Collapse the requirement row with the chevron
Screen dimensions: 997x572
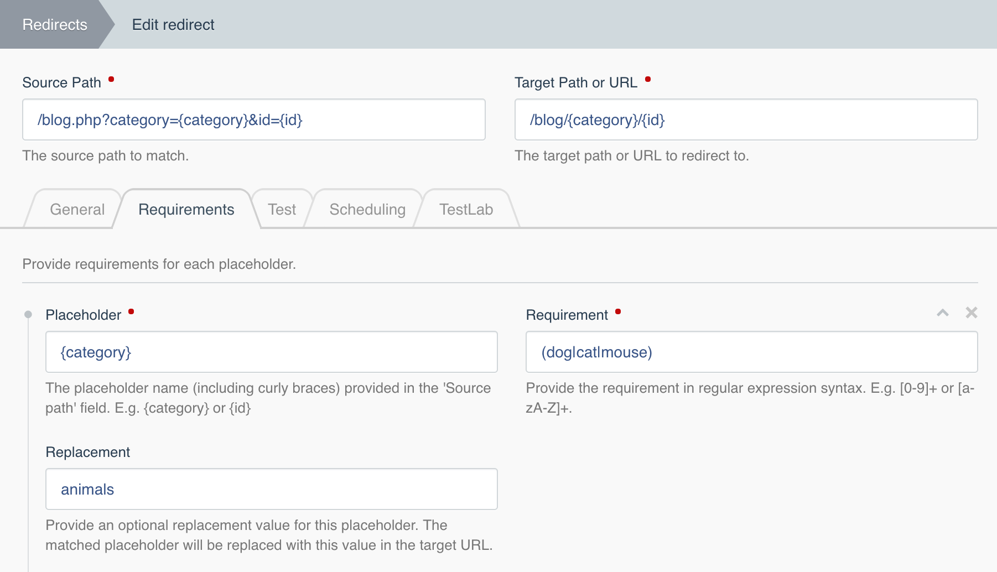point(943,313)
